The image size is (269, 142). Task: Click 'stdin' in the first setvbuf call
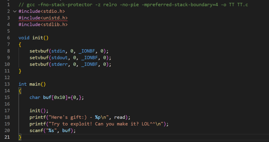(58, 51)
